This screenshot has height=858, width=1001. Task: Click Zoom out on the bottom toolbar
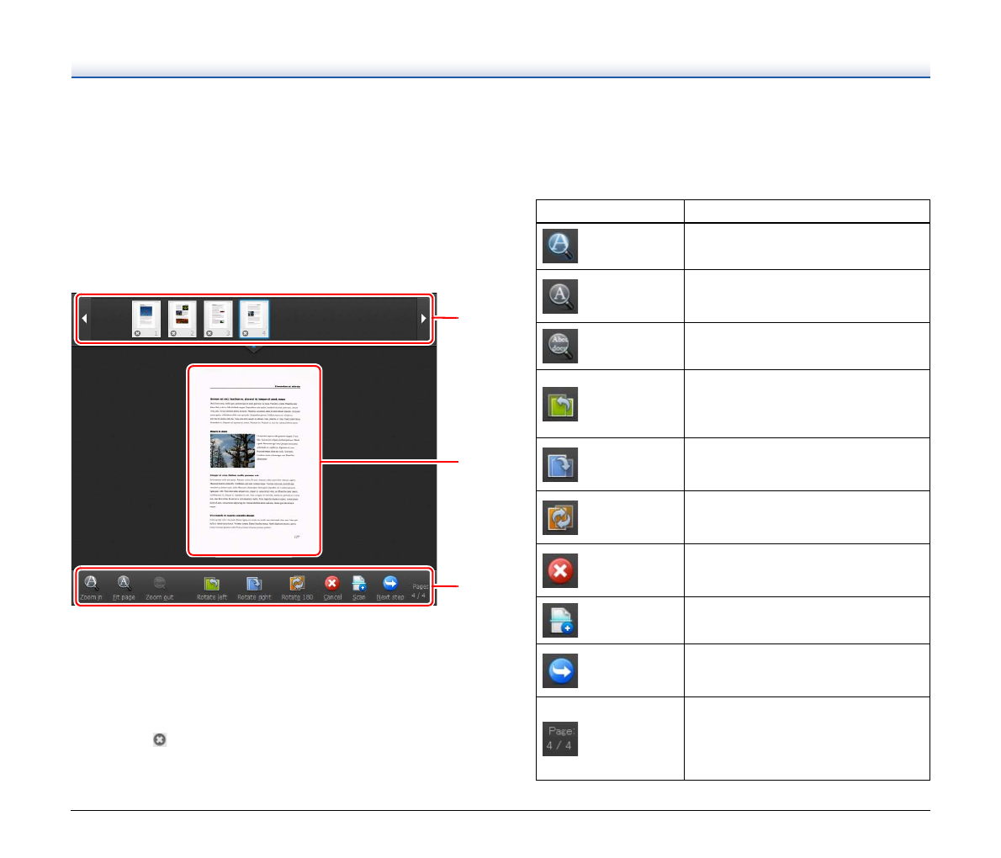[159, 586]
